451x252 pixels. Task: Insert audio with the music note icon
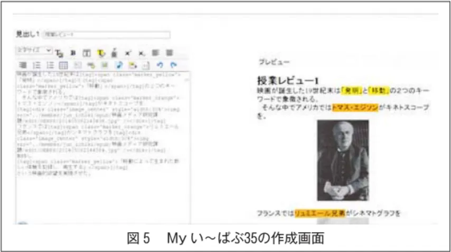(x=119, y=65)
